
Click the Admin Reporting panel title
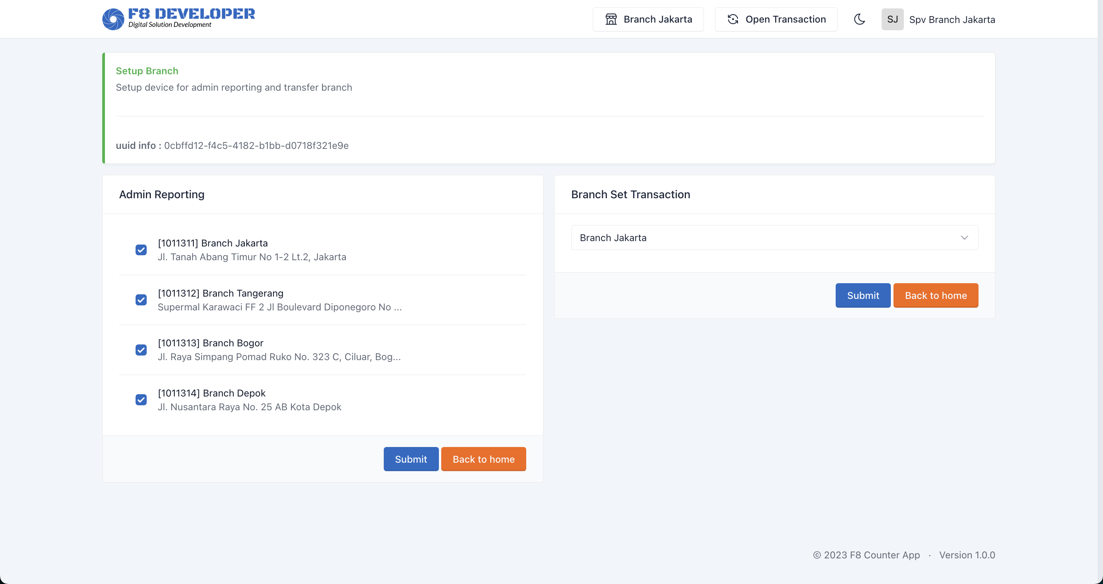point(161,195)
